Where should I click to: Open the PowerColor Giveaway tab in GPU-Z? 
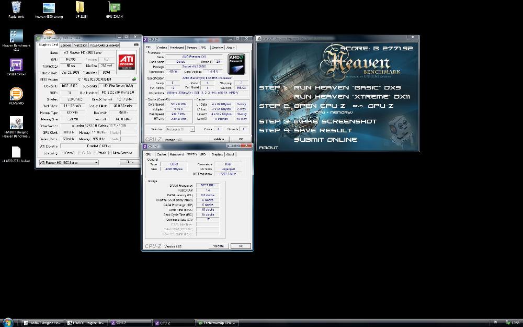[105, 45]
